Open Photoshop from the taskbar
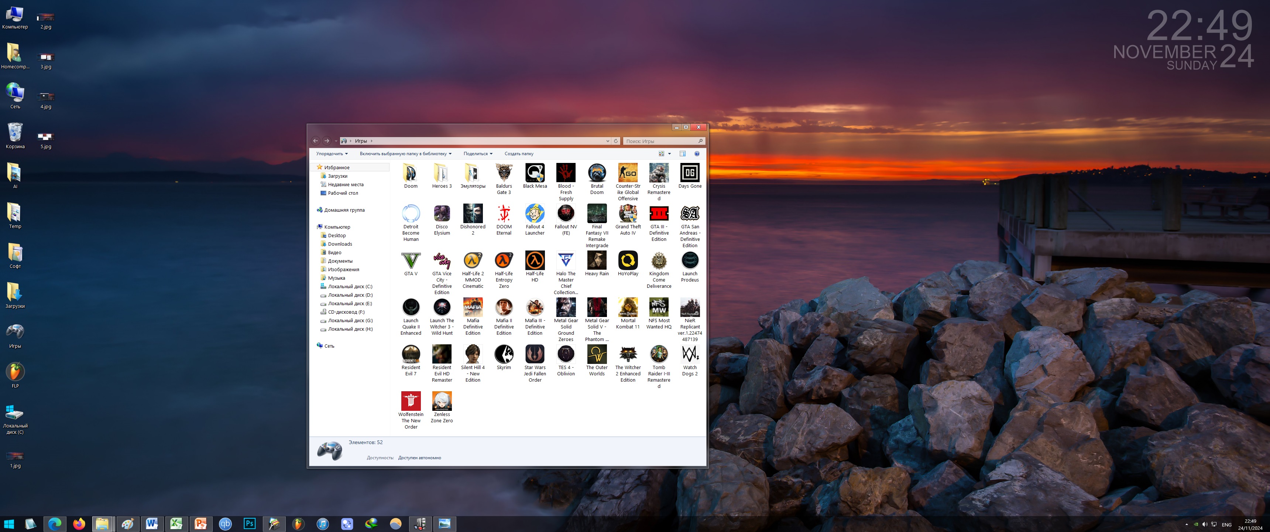The width and height of the screenshot is (1270, 532). (250, 523)
